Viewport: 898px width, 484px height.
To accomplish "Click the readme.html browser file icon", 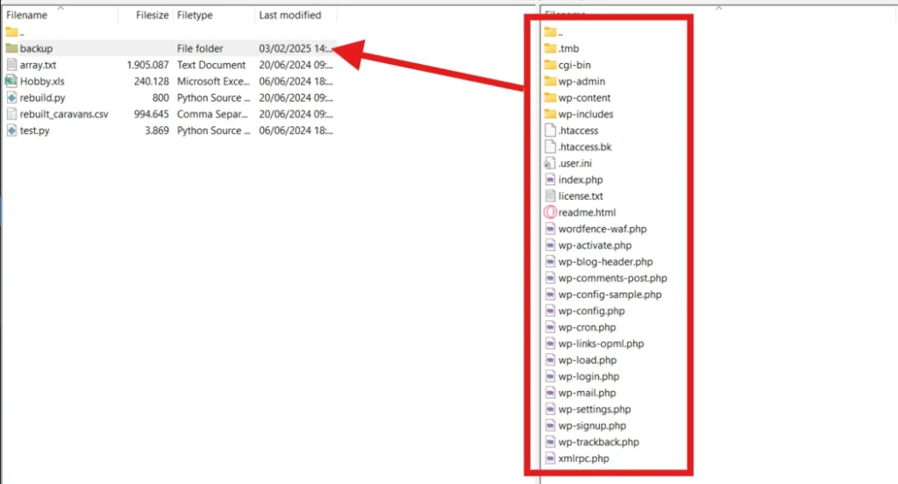I will (x=551, y=212).
